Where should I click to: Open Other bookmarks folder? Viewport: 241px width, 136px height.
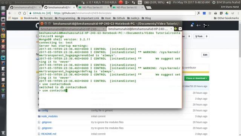tap(226, 18)
